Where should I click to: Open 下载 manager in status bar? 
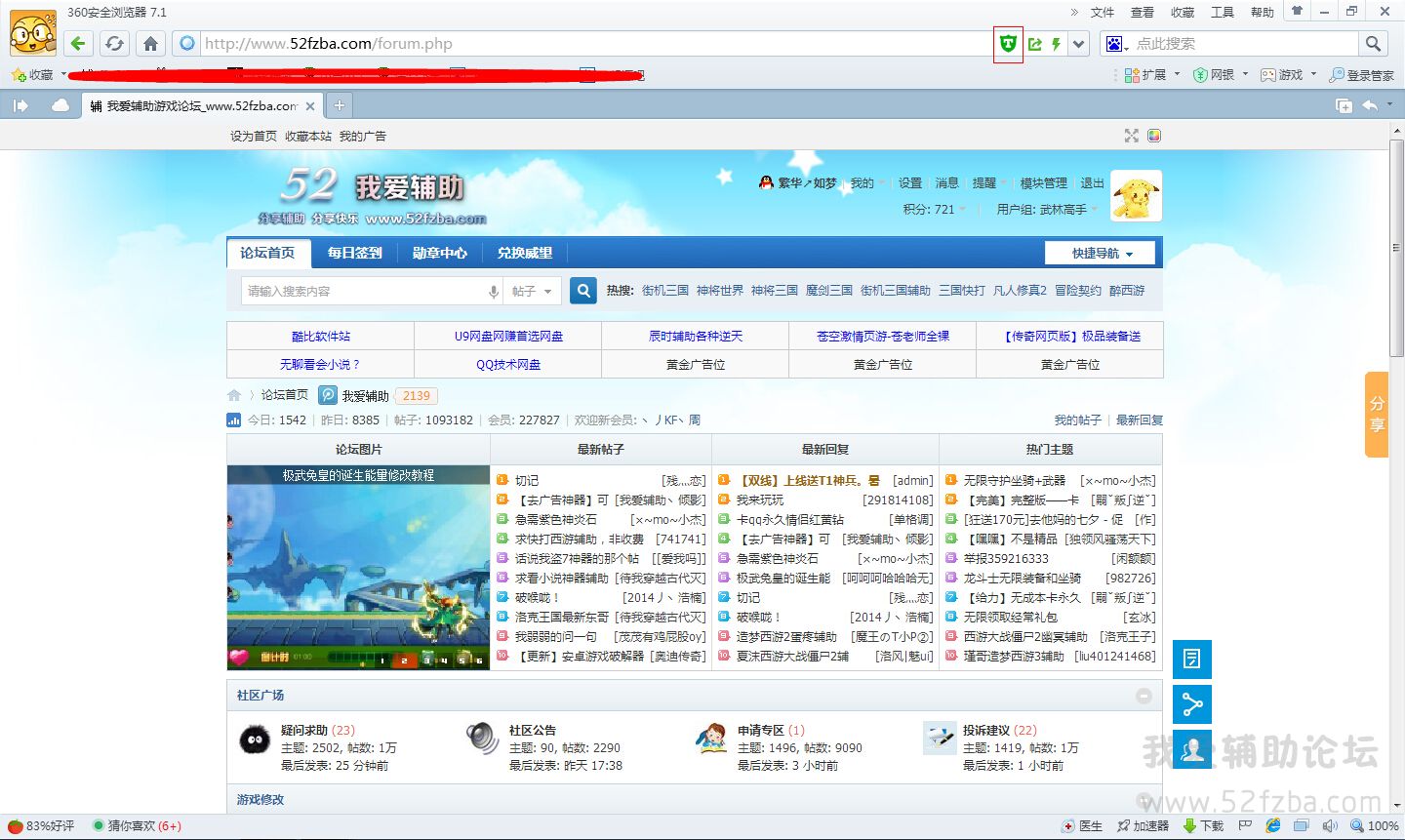click(x=1203, y=826)
